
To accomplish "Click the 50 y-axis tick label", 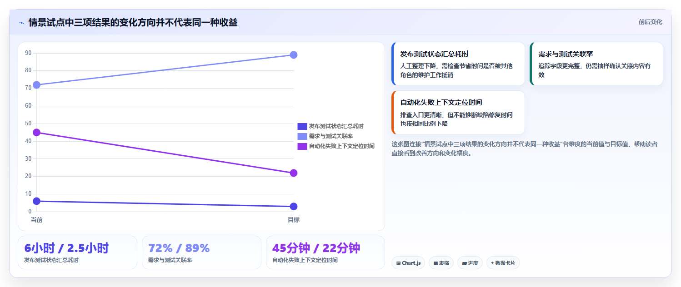I will coord(28,124).
